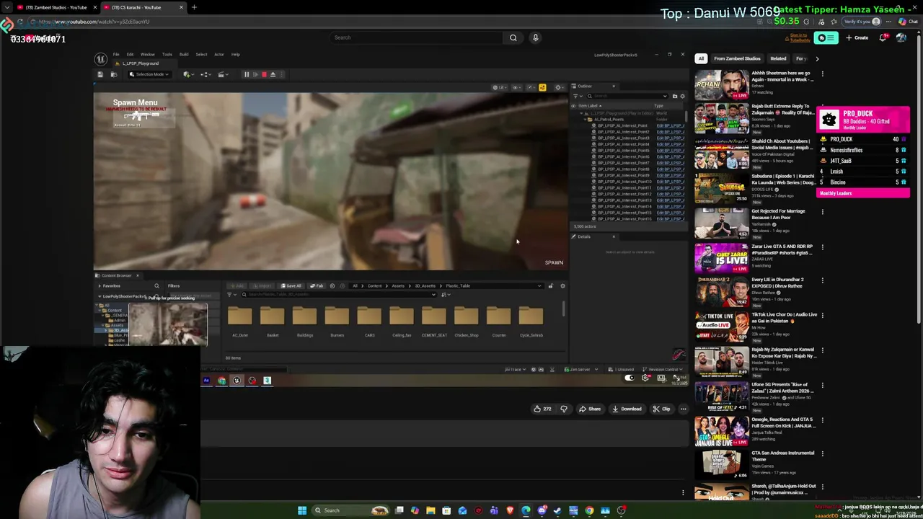
Task: Share the YouTube video
Action: pos(590,409)
